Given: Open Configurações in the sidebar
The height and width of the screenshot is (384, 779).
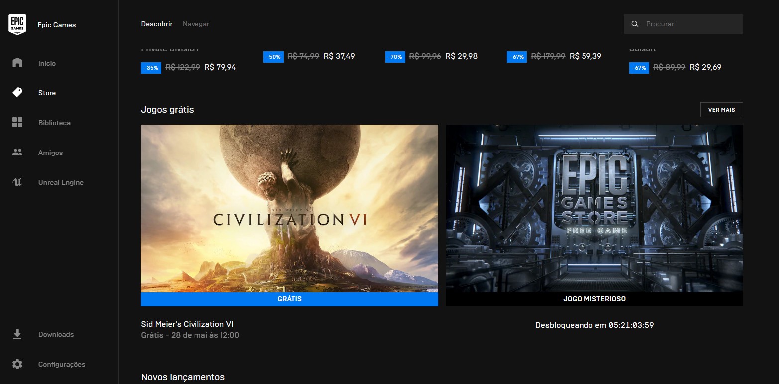Looking at the screenshot, I should (62, 364).
